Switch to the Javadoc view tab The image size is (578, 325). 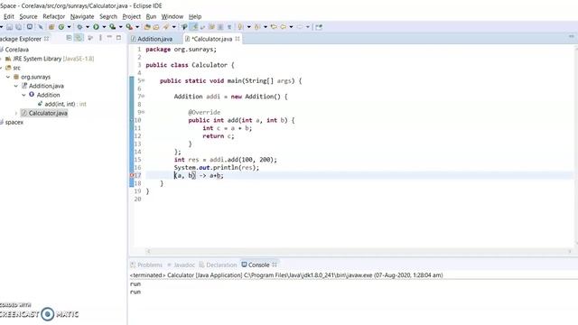click(181, 265)
